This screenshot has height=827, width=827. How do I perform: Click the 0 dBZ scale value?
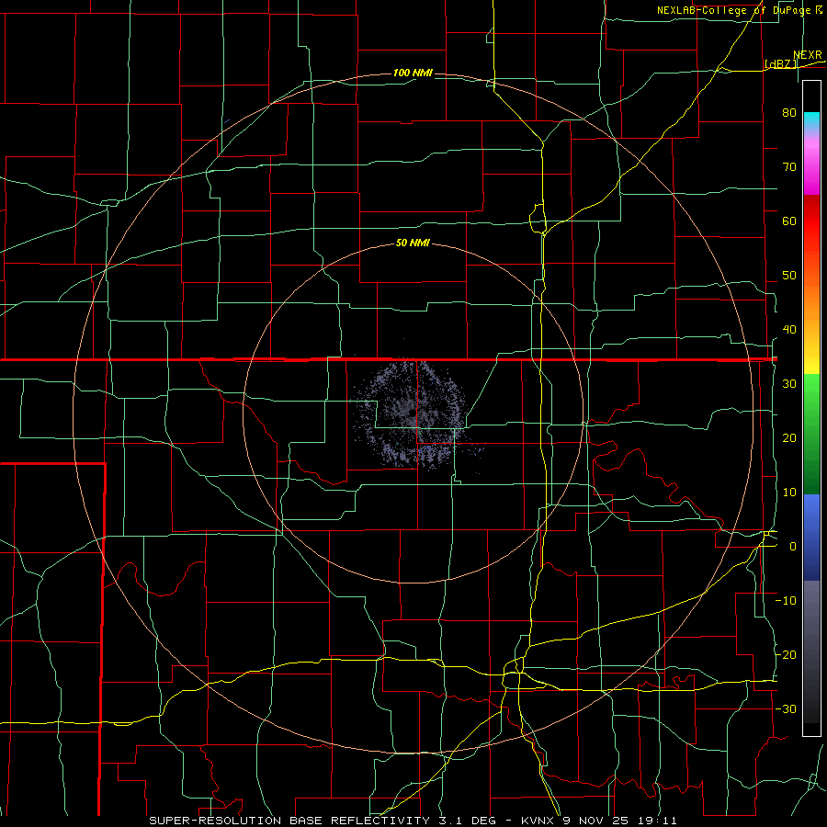pos(793,547)
